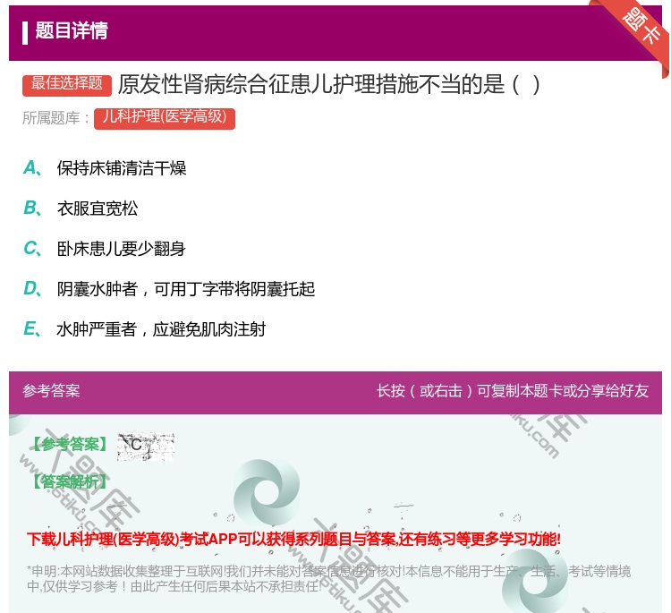The width and height of the screenshot is (671, 613).
Task: Click the 参考答案 section heading
Action: click(51, 390)
